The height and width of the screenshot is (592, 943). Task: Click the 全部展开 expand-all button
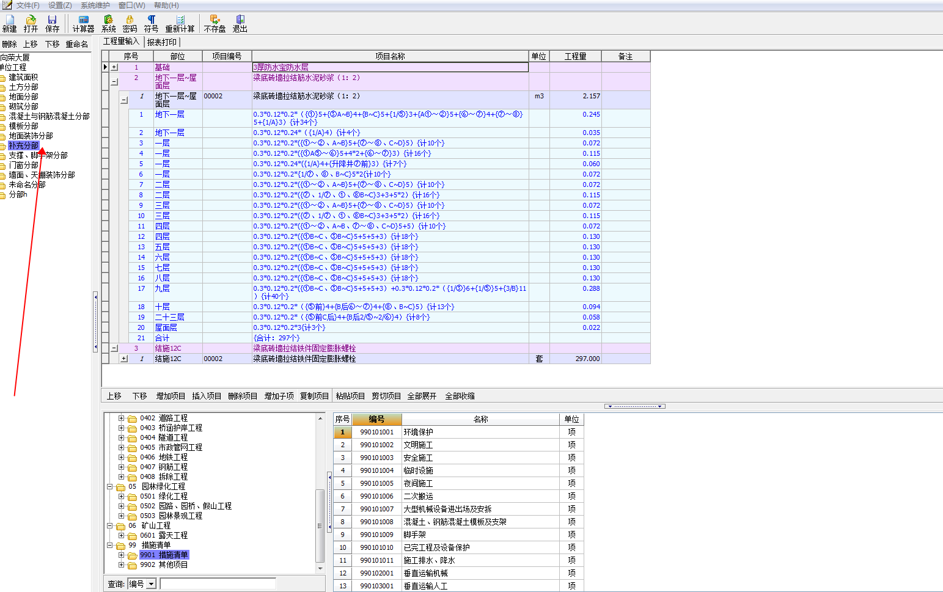[x=422, y=396]
